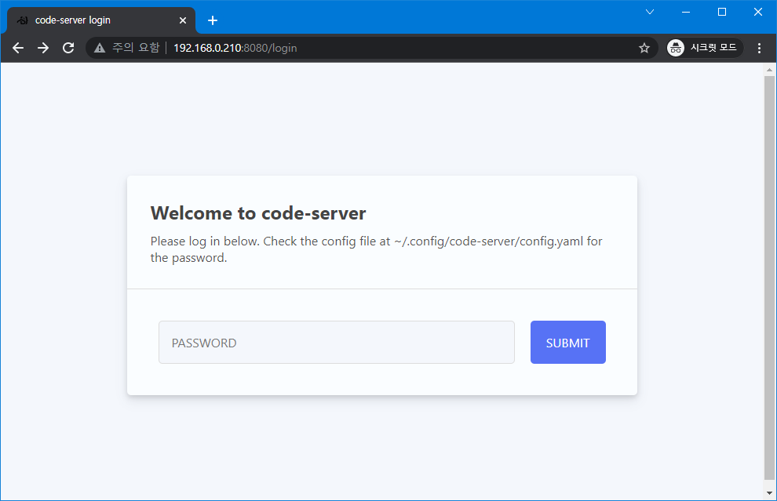This screenshot has height=501, width=777.
Task: Click the SUBMIT button
Action: pos(568,342)
